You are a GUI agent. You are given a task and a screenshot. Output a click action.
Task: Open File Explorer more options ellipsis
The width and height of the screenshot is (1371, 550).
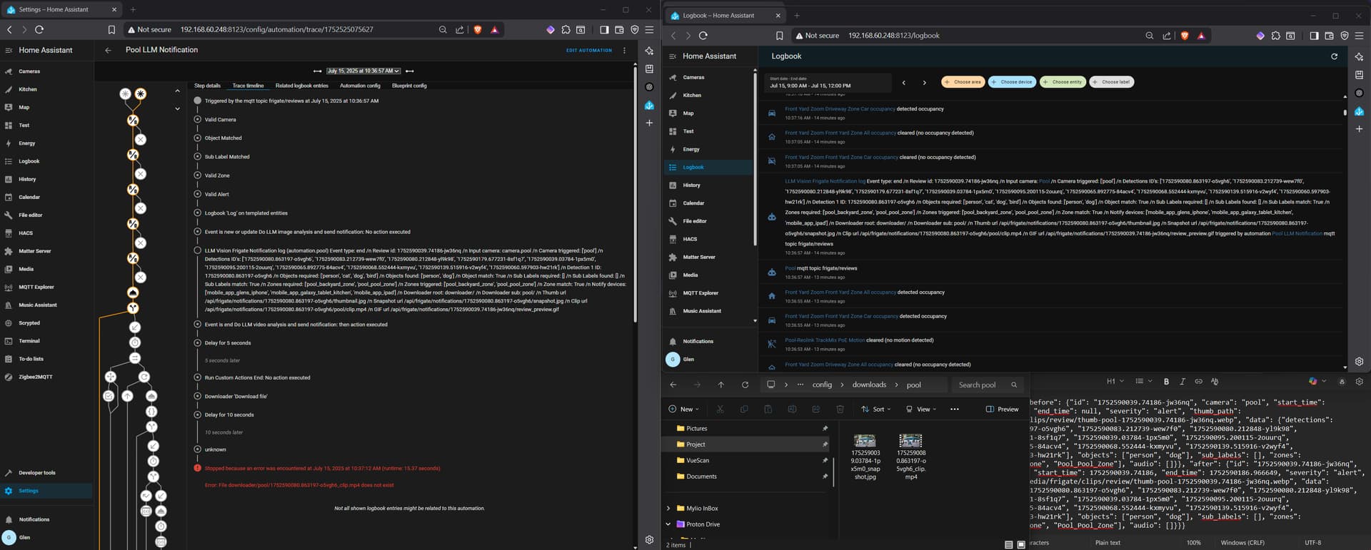click(955, 409)
